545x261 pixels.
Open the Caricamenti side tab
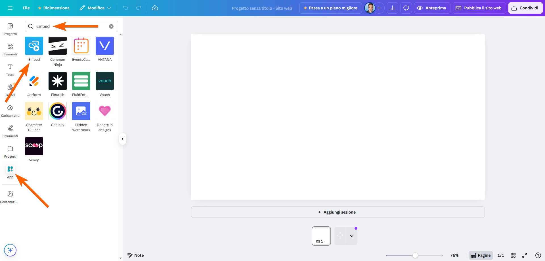[10, 111]
